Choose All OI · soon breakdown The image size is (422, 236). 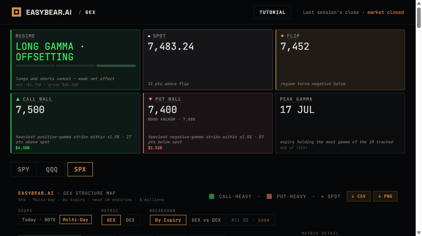[250, 220]
